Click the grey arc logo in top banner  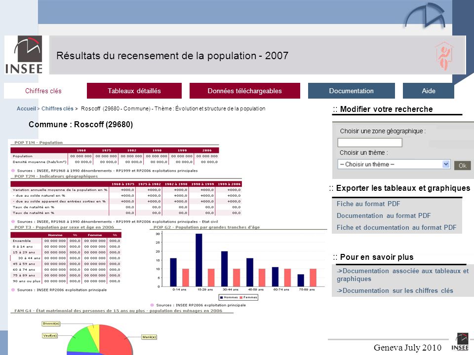tap(425, 15)
